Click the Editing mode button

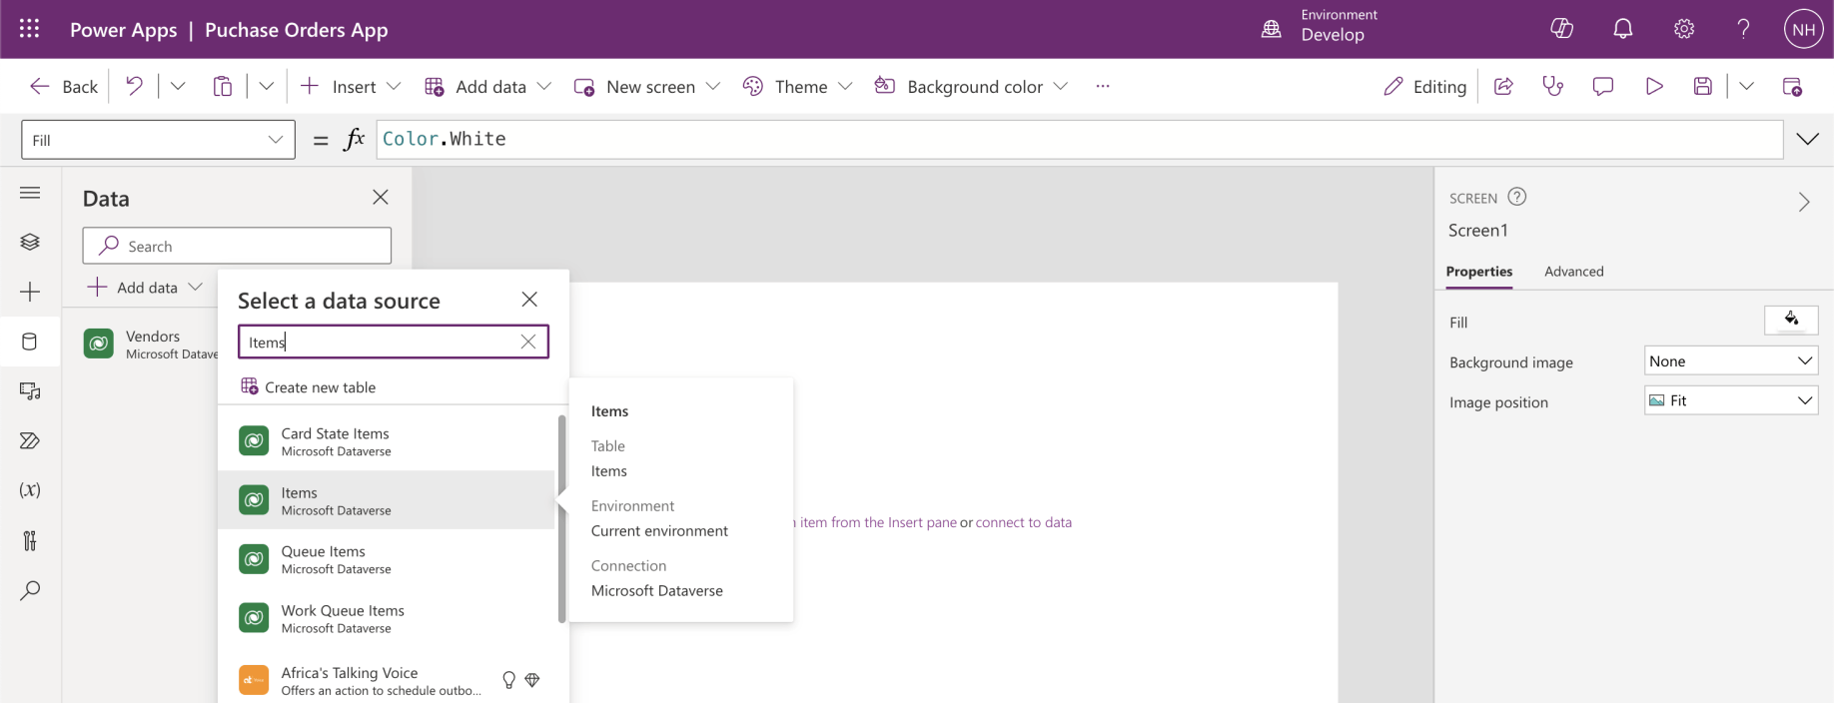(x=1424, y=87)
